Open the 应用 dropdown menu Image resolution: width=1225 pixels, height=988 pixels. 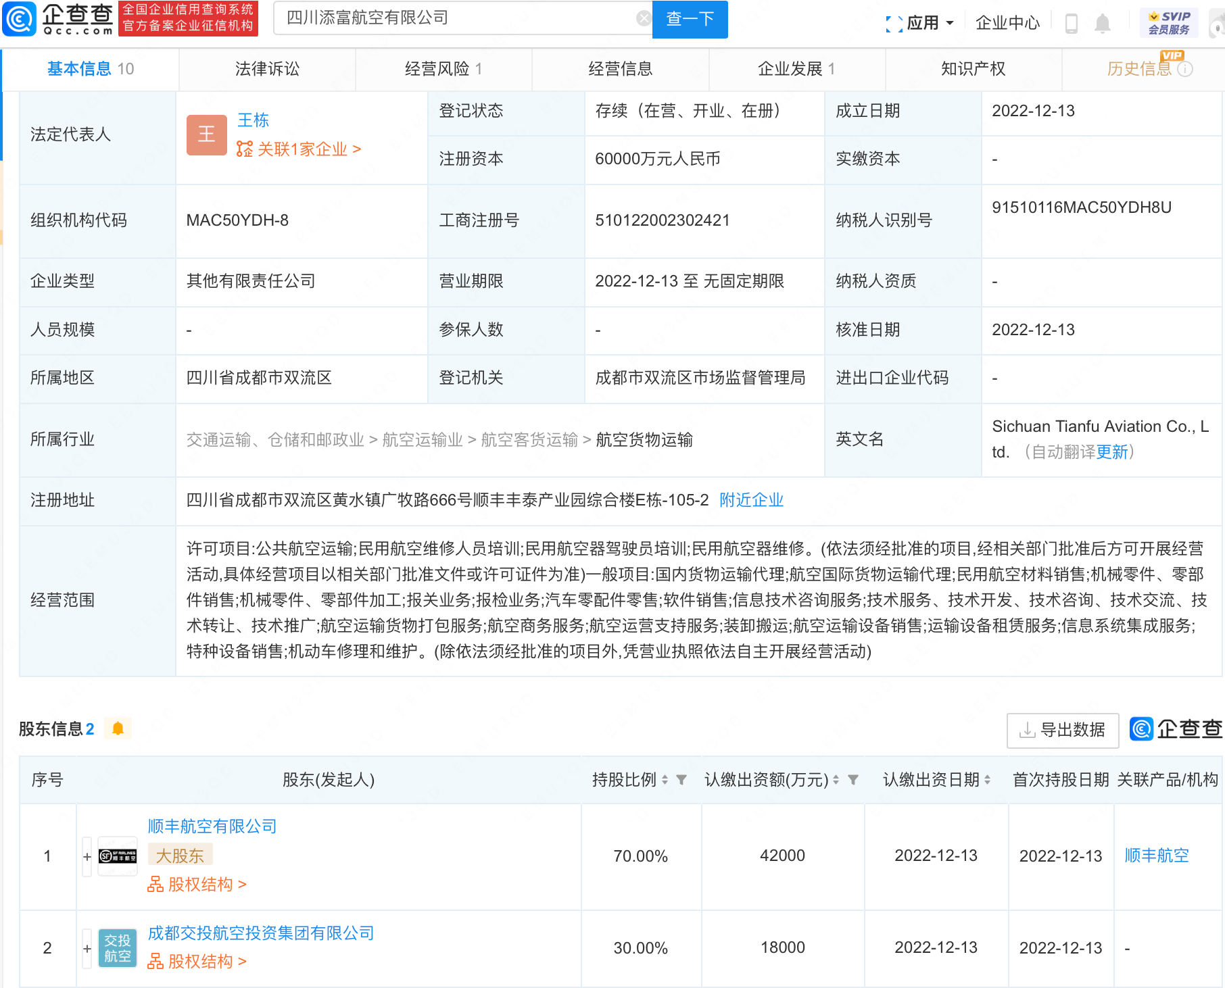click(919, 23)
